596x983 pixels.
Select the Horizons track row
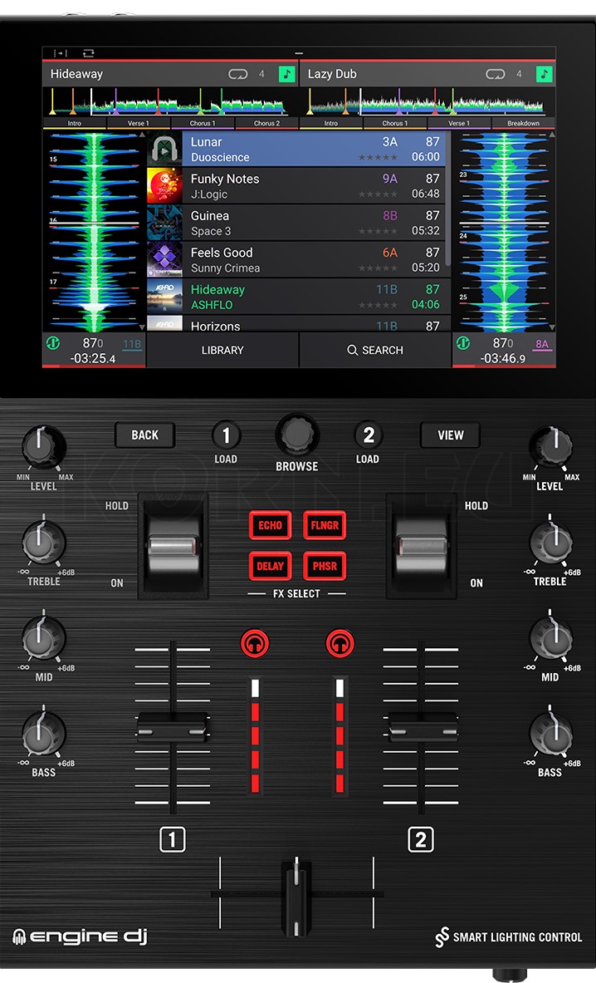coord(296,324)
